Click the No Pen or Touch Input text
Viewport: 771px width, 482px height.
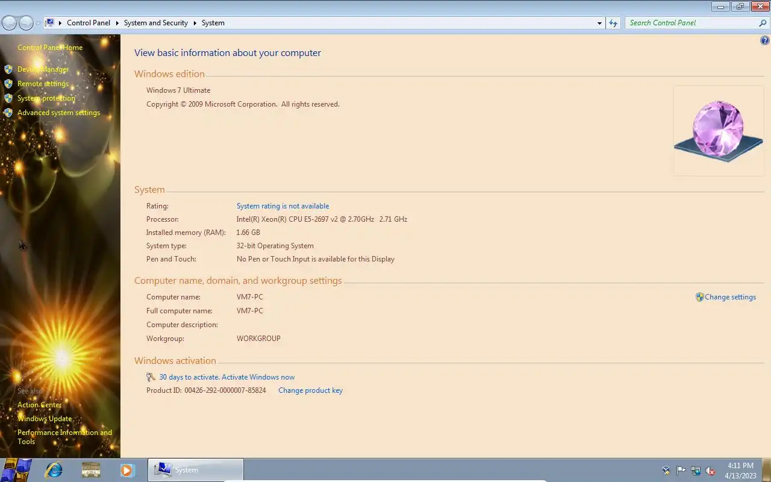(316, 259)
